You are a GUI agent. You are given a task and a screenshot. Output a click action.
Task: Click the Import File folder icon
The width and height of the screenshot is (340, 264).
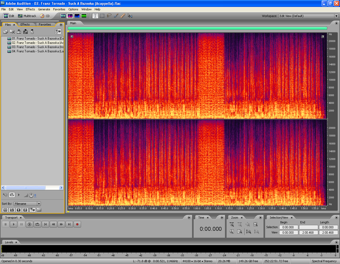(x=5, y=32)
